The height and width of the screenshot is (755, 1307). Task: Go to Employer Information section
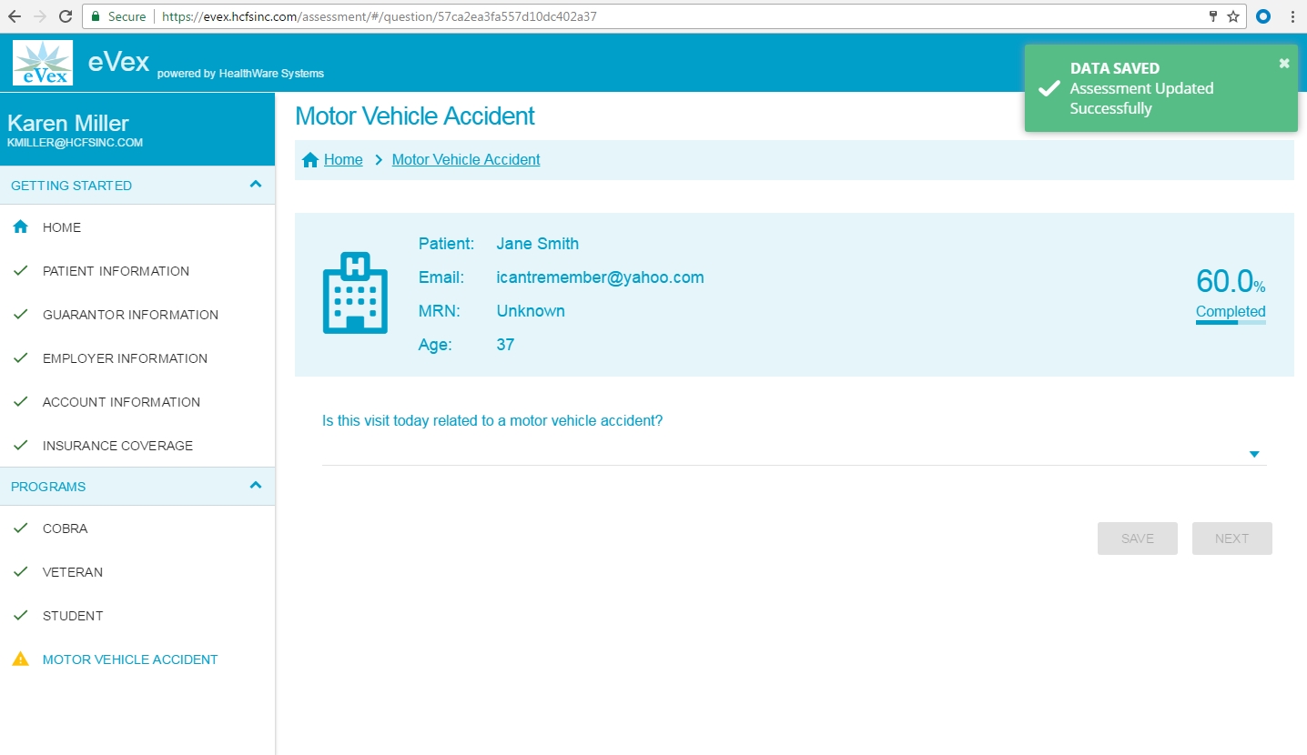click(125, 358)
